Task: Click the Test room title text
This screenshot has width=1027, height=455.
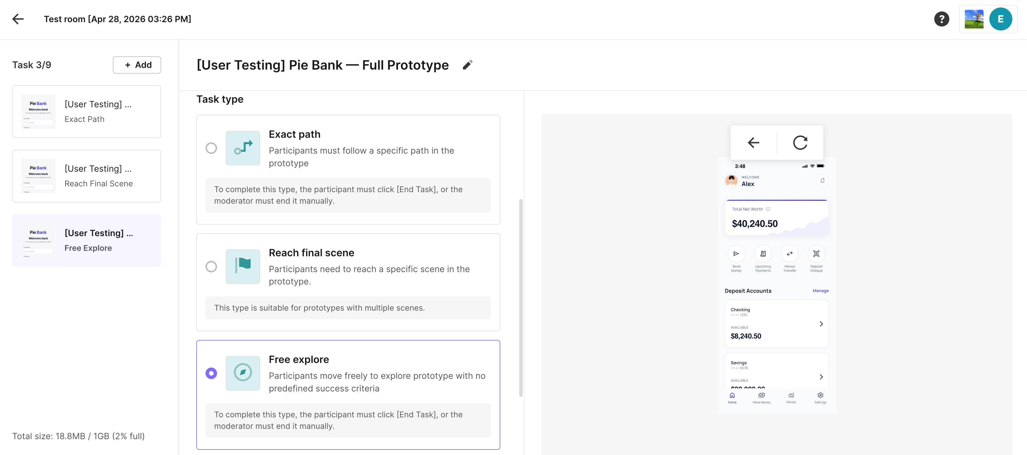Action: tap(117, 19)
